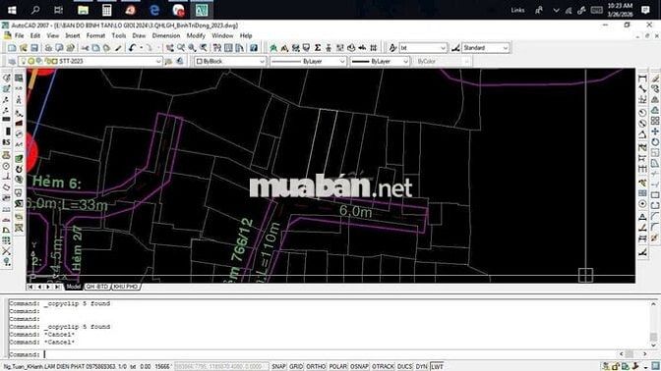Click the Command line input field
The image size is (661, 371).
point(312,354)
